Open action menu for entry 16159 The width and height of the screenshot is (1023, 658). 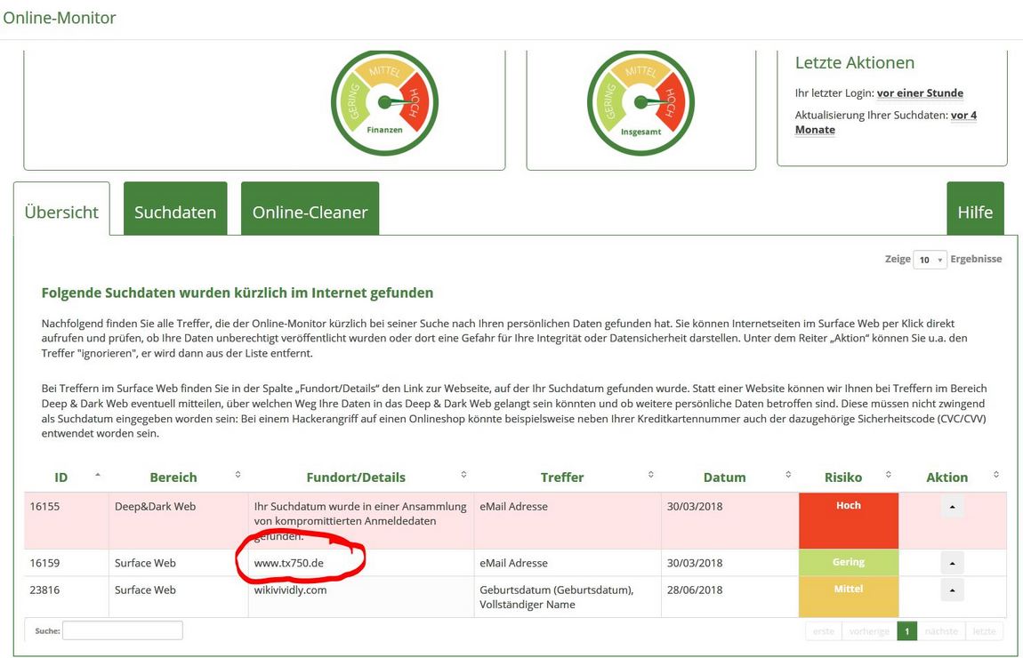tap(952, 563)
